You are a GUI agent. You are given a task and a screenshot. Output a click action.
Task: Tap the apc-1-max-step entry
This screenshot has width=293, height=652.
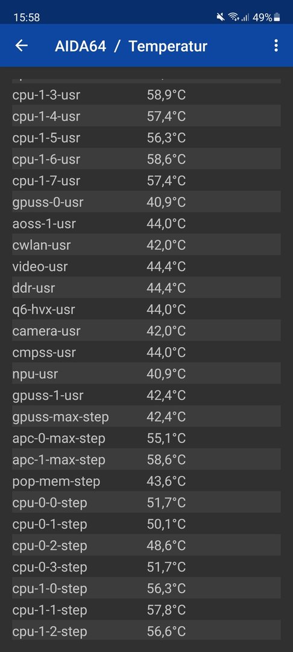[x=146, y=460]
